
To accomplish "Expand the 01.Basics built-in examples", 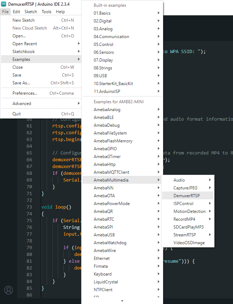I will tap(102, 13).
